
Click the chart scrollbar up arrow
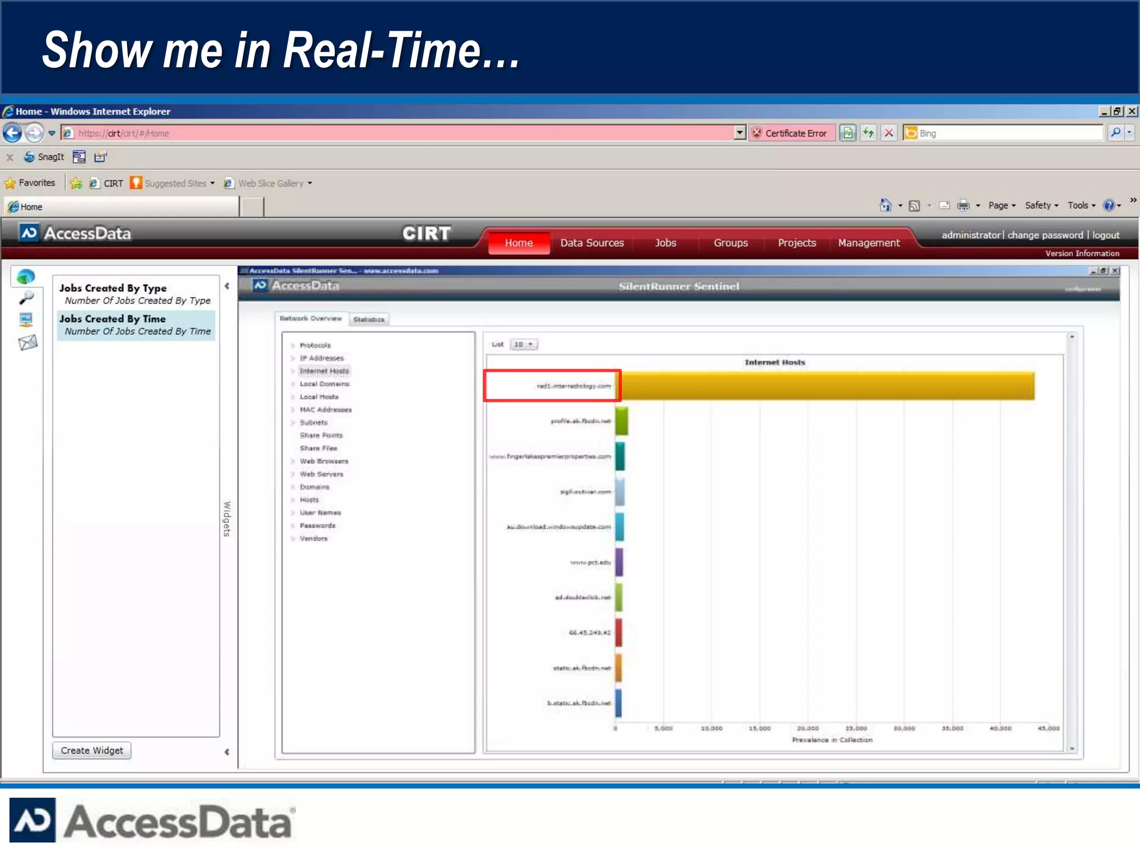[1072, 337]
